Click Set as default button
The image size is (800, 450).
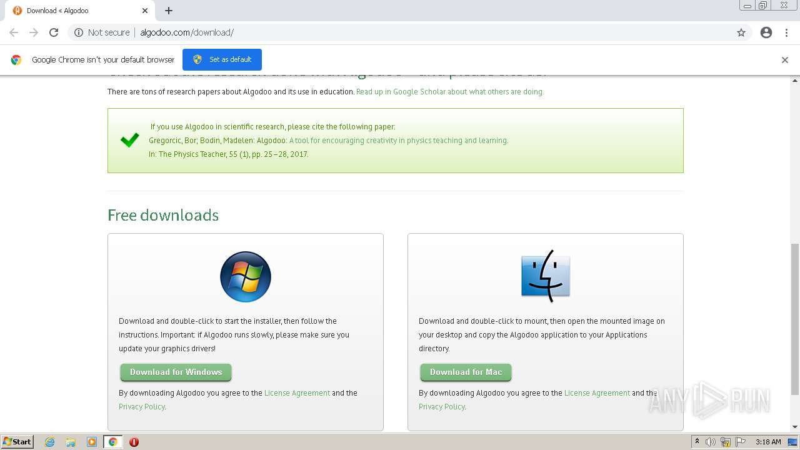[222, 59]
